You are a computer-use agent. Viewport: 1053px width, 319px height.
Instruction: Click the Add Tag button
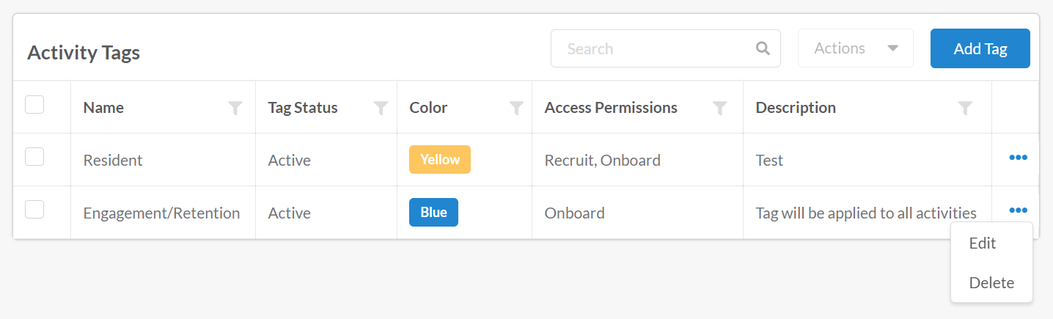(x=980, y=48)
